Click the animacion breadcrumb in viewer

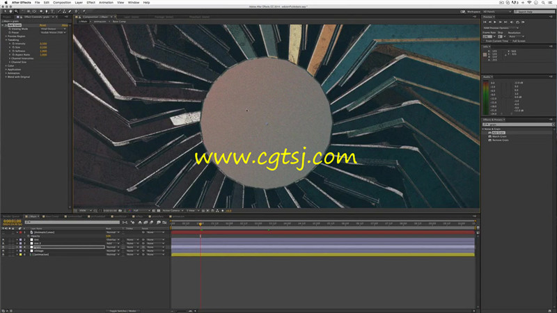click(100, 22)
